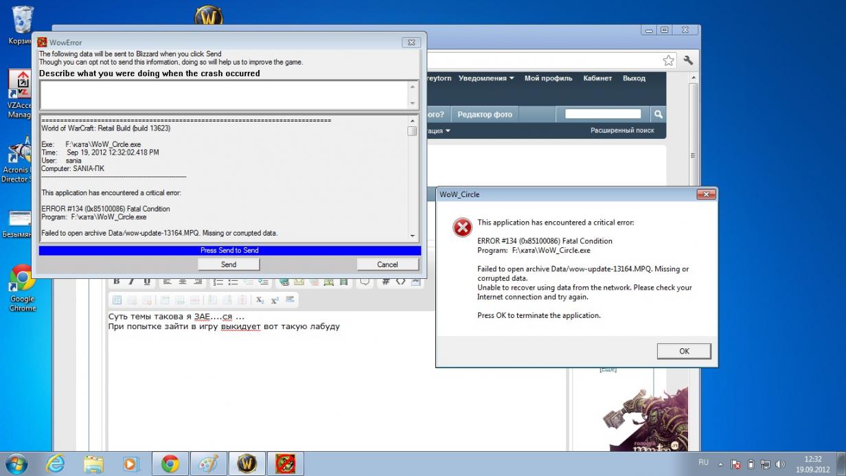The image size is (846, 476).
Task: Open the Мой профиль menu item
Action: click(x=548, y=78)
